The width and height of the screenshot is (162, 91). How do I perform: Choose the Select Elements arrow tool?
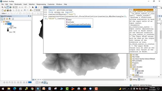33,7
